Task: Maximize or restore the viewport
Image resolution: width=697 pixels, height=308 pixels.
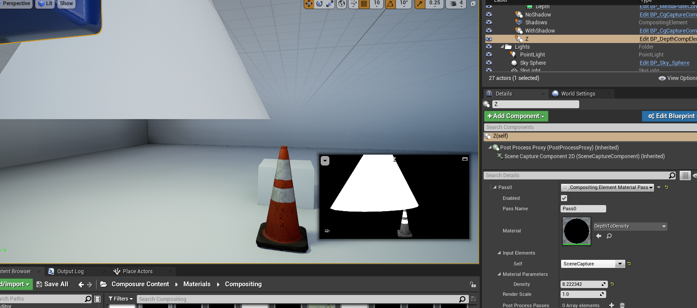Action: point(473,3)
